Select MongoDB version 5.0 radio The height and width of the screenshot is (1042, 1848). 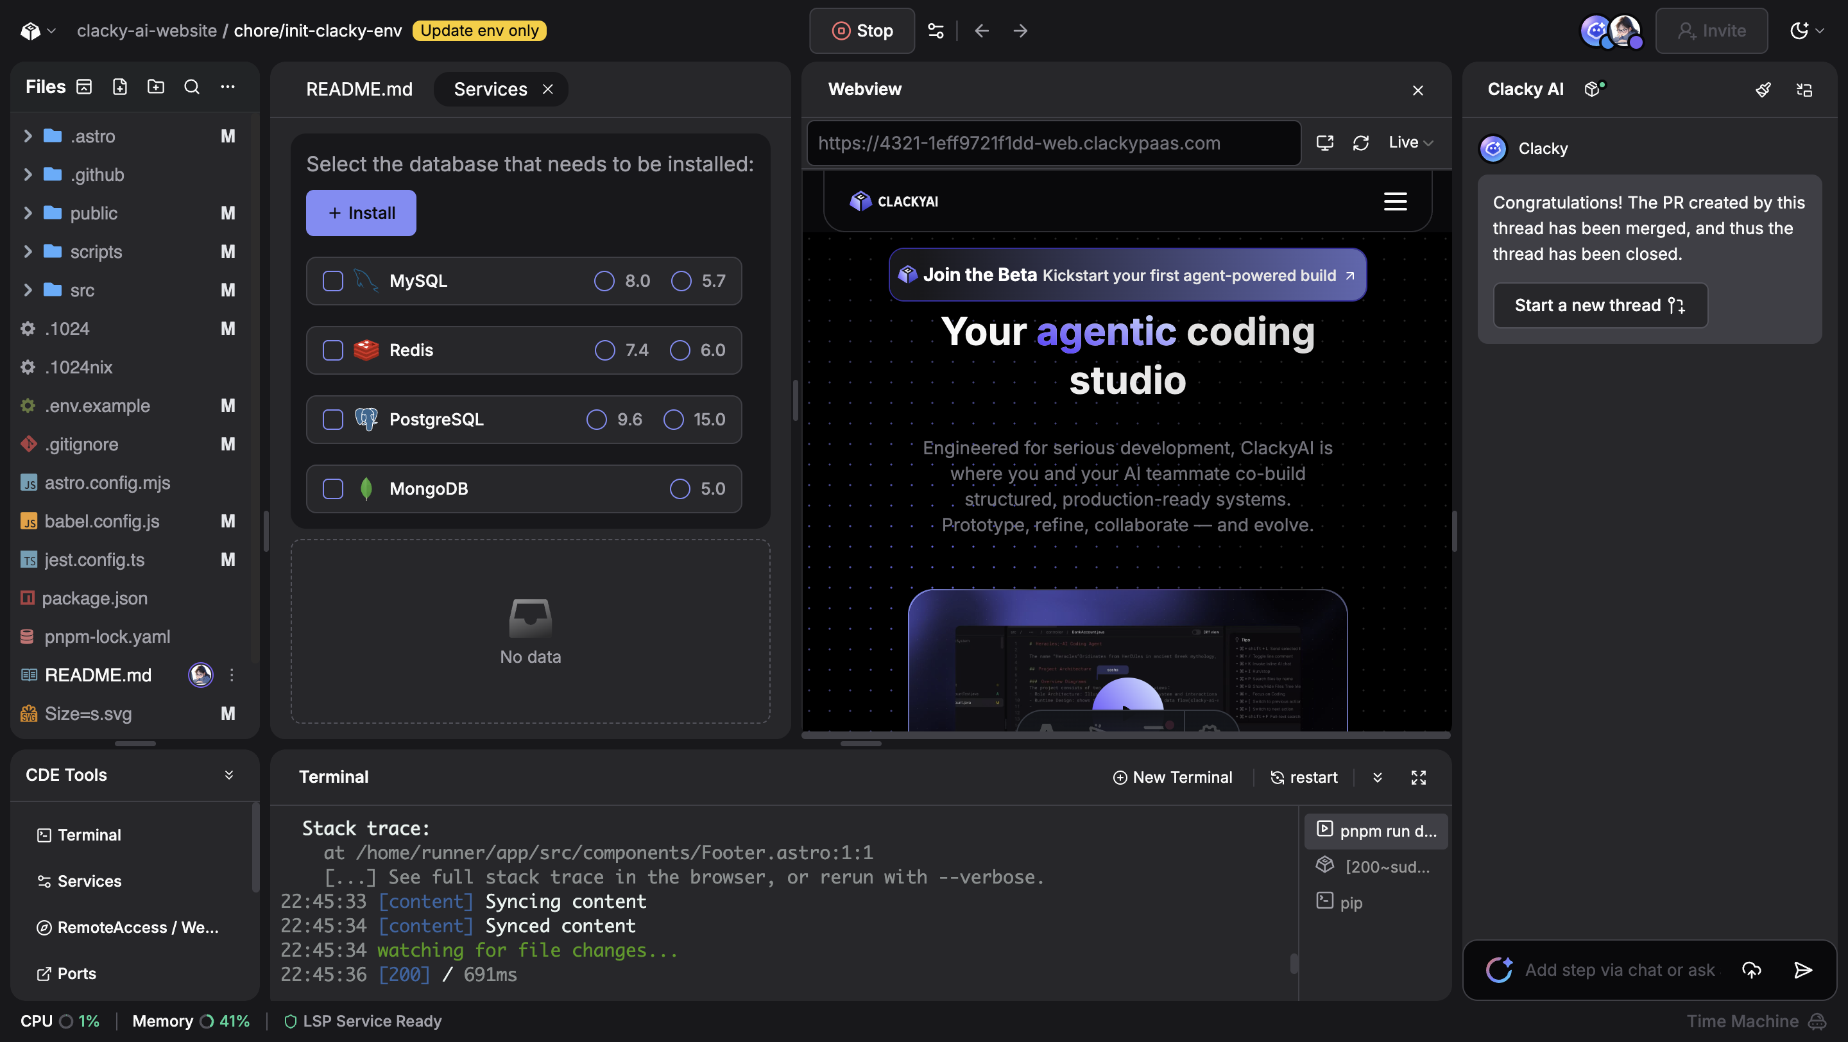[680, 489]
